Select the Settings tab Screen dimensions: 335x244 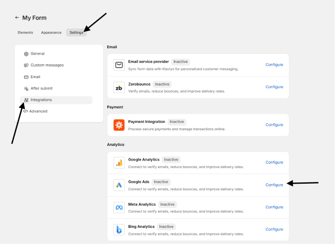[x=76, y=33]
